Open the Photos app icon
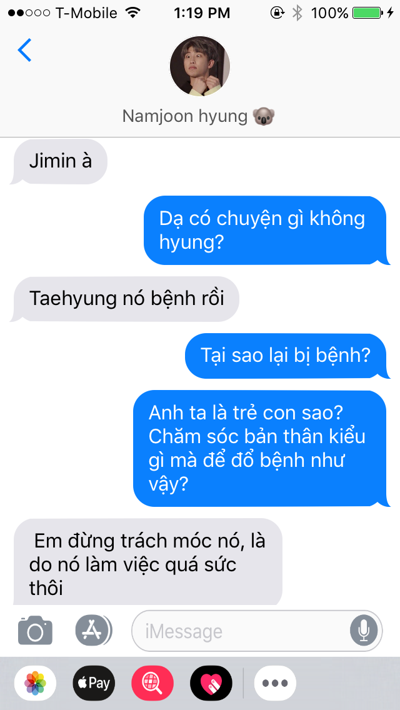This screenshot has width=400, height=710. click(36, 683)
